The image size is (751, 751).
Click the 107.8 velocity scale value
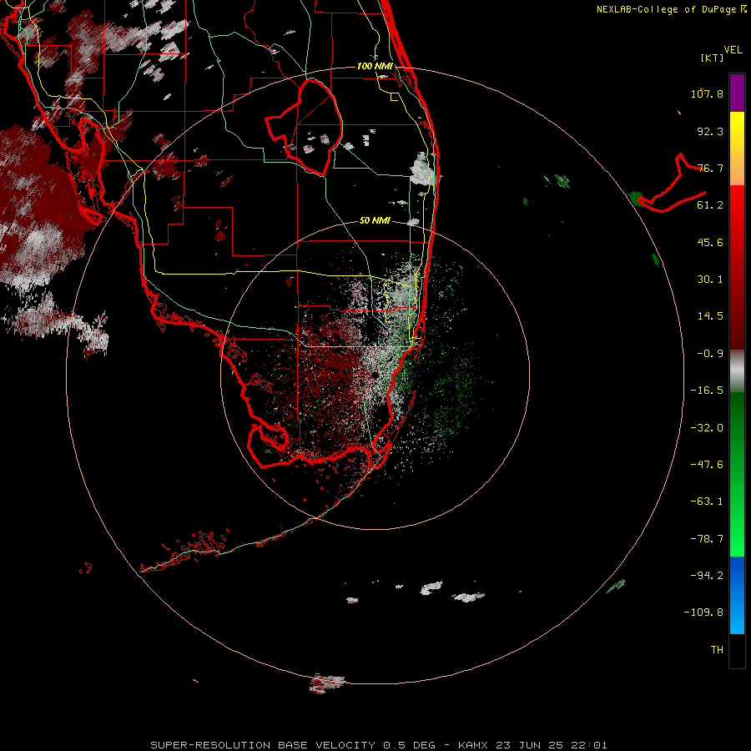[707, 93]
